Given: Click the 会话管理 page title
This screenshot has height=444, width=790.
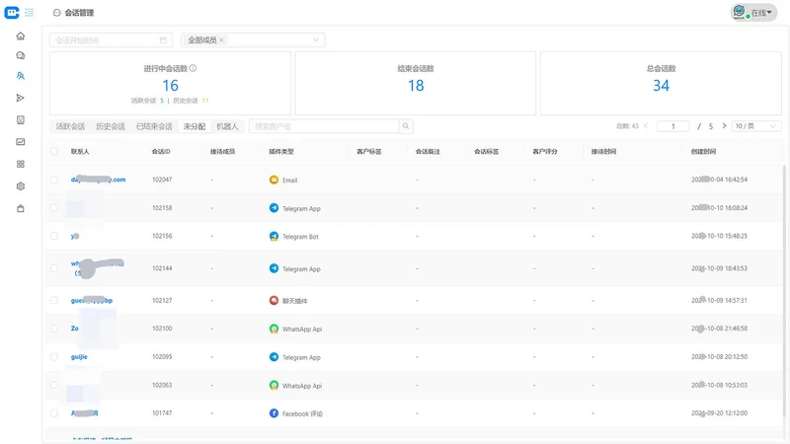Looking at the screenshot, I should coord(79,13).
